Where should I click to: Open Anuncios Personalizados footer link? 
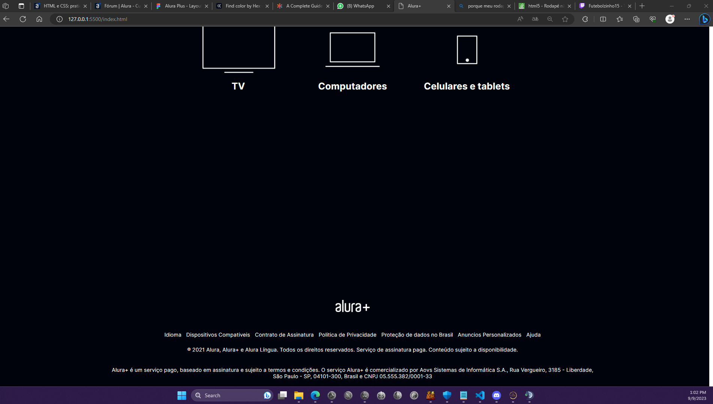coord(489,335)
